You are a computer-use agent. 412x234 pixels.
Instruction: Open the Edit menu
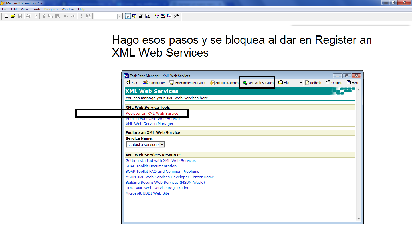(x=14, y=9)
